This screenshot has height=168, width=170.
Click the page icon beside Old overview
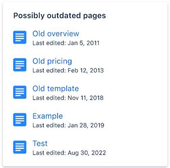[x=20, y=37]
